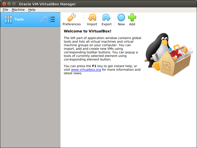Open the Preferences wrench toolbar icon
This screenshot has height=148, width=197.
click(x=72, y=17)
